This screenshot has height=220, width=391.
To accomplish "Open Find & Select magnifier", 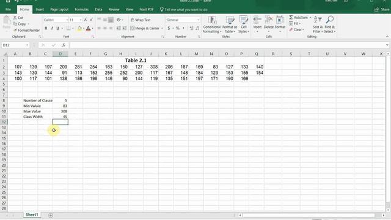I will (x=330, y=24).
